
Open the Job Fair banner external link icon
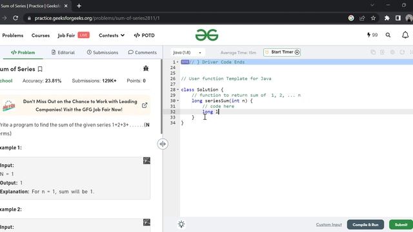click(x=145, y=105)
